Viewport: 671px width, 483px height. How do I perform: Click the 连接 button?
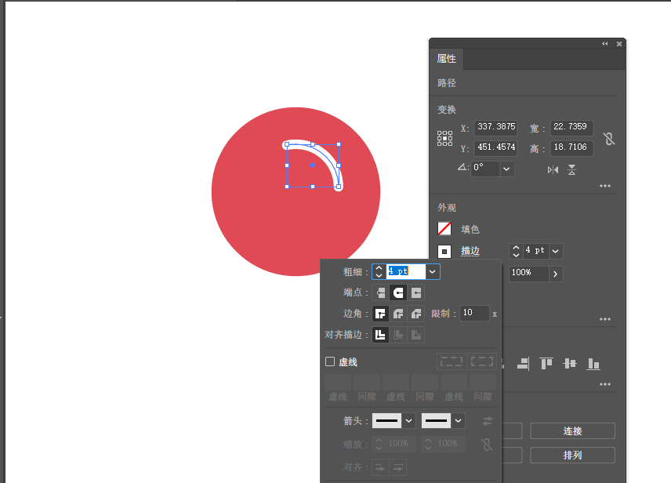click(572, 431)
